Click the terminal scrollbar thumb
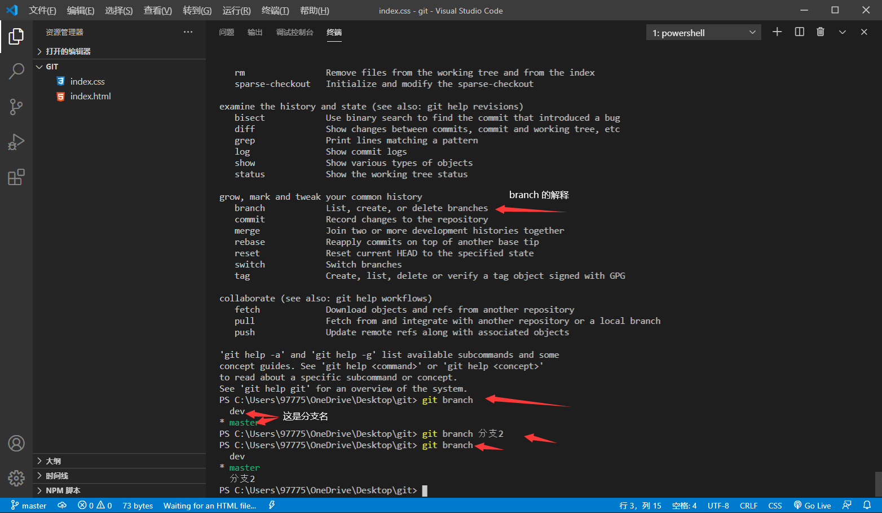 [878, 484]
